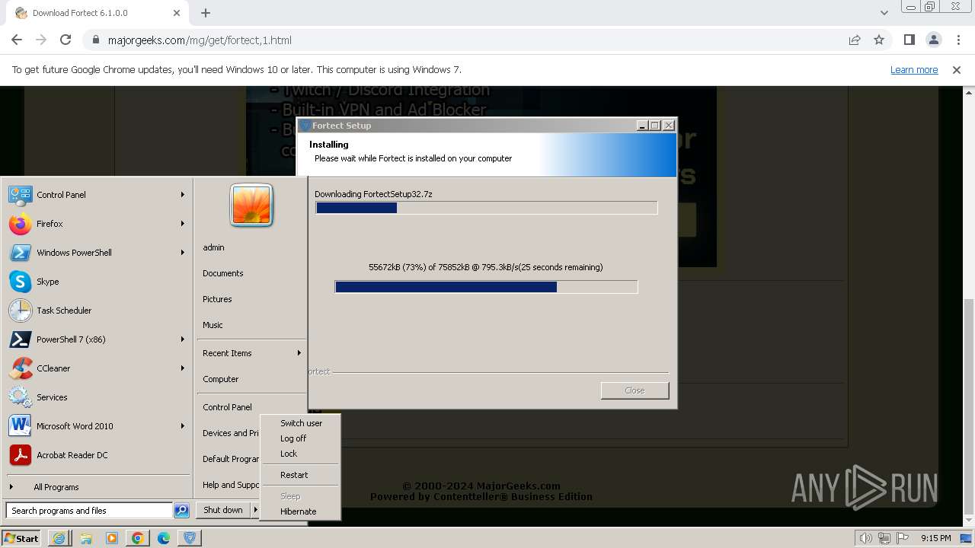This screenshot has height=548, width=975.
Task: Open Chrome profile avatar menu
Action: 934,40
